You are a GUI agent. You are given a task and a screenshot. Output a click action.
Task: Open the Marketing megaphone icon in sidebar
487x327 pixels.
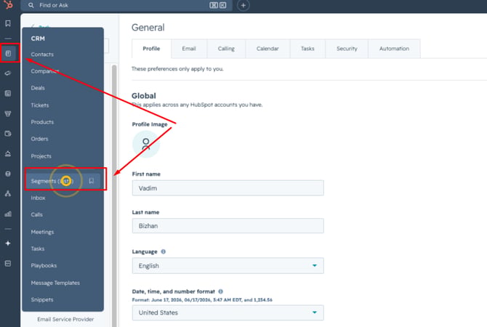pos(8,73)
